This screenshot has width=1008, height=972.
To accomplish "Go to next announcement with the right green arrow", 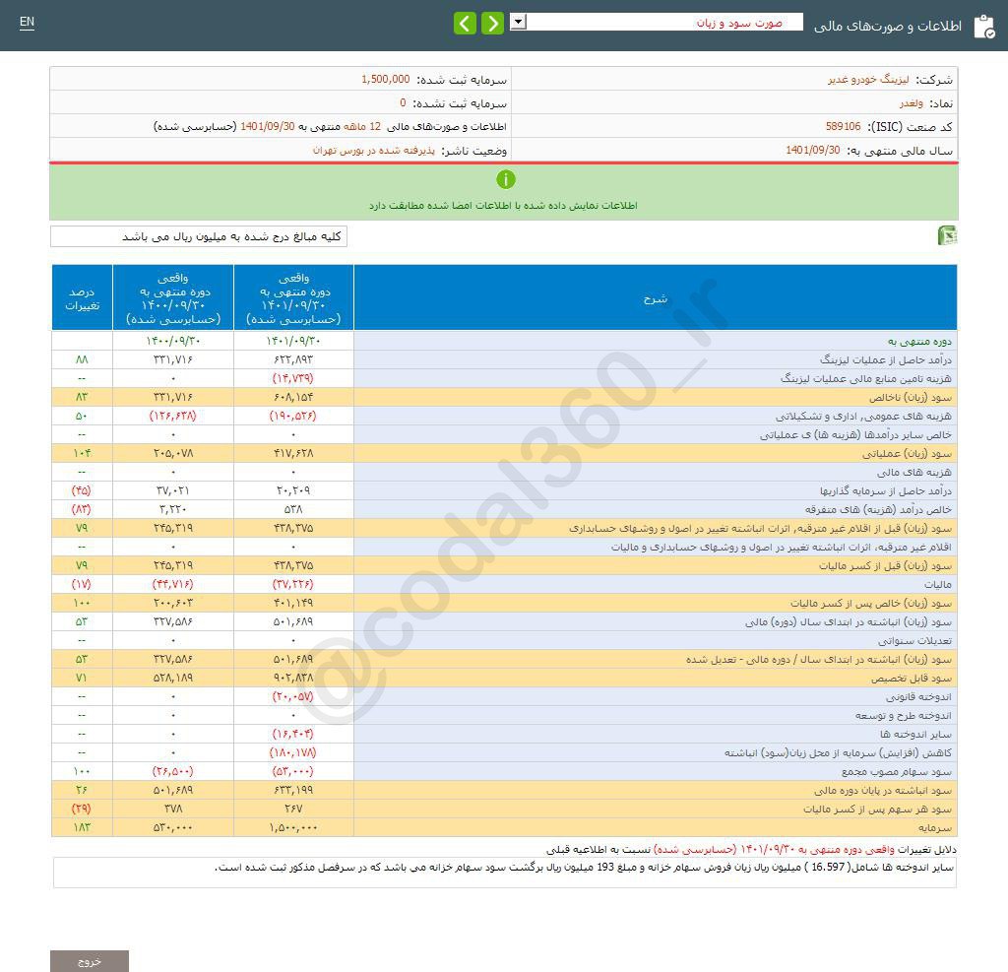I will pos(492,23).
